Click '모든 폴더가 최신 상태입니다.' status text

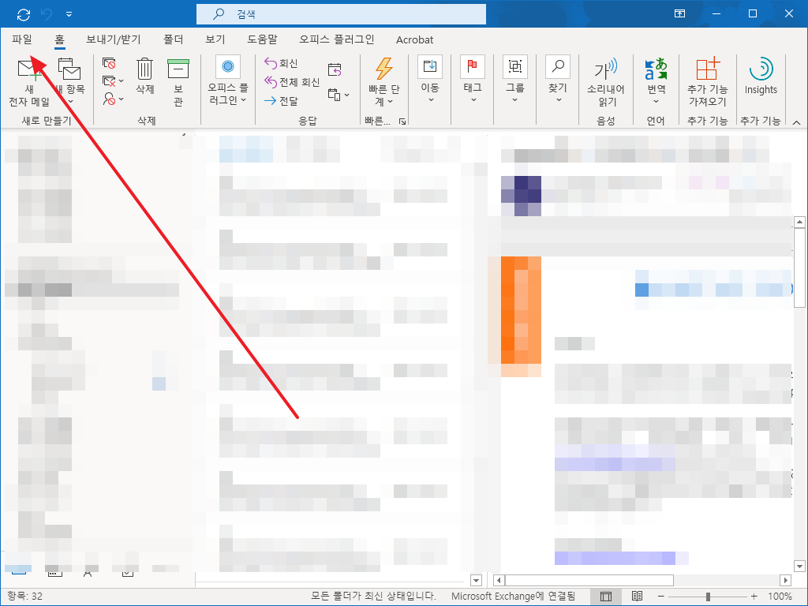(x=373, y=597)
